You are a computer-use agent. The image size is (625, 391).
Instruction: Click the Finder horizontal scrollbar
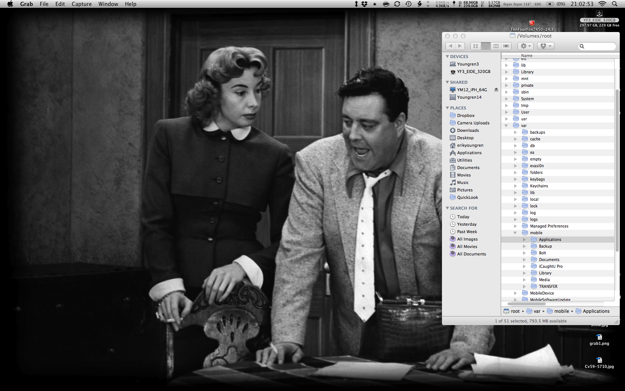pyautogui.click(x=526, y=304)
